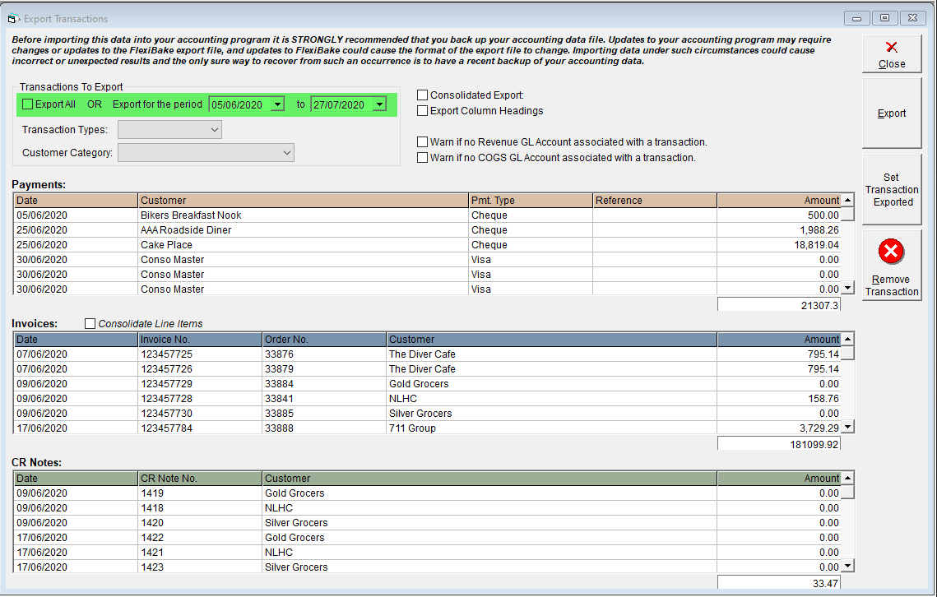This screenshot has width=937, height=597.
Task: Click the Order No. column header
Action: point(324,340)
